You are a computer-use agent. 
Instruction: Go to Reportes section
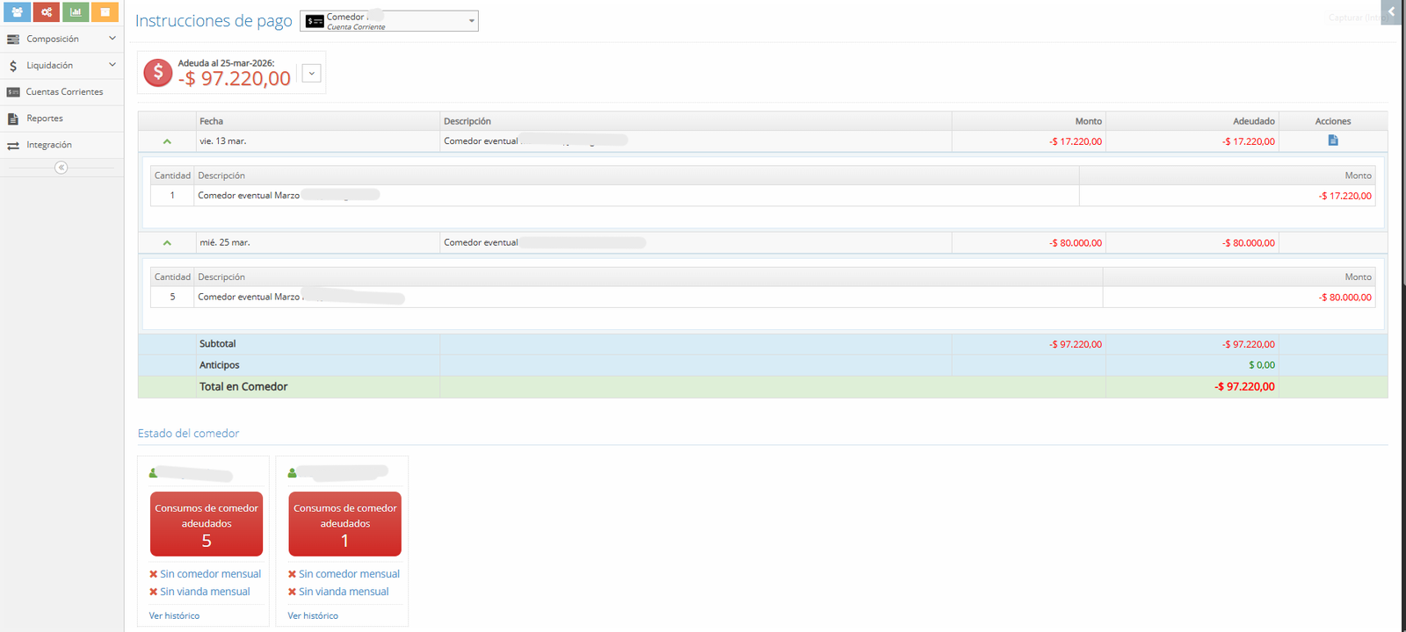(44, 118)
